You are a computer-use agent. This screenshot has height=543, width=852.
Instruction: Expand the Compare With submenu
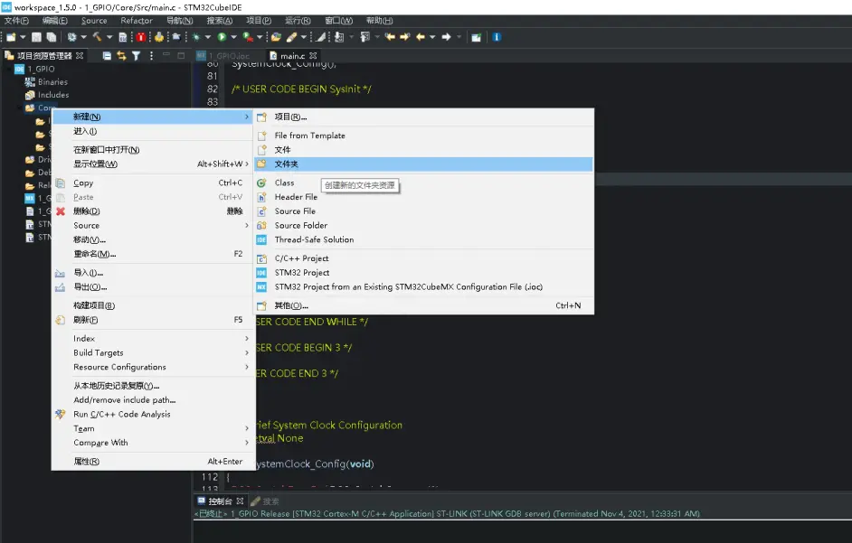(x=247, y=443)
